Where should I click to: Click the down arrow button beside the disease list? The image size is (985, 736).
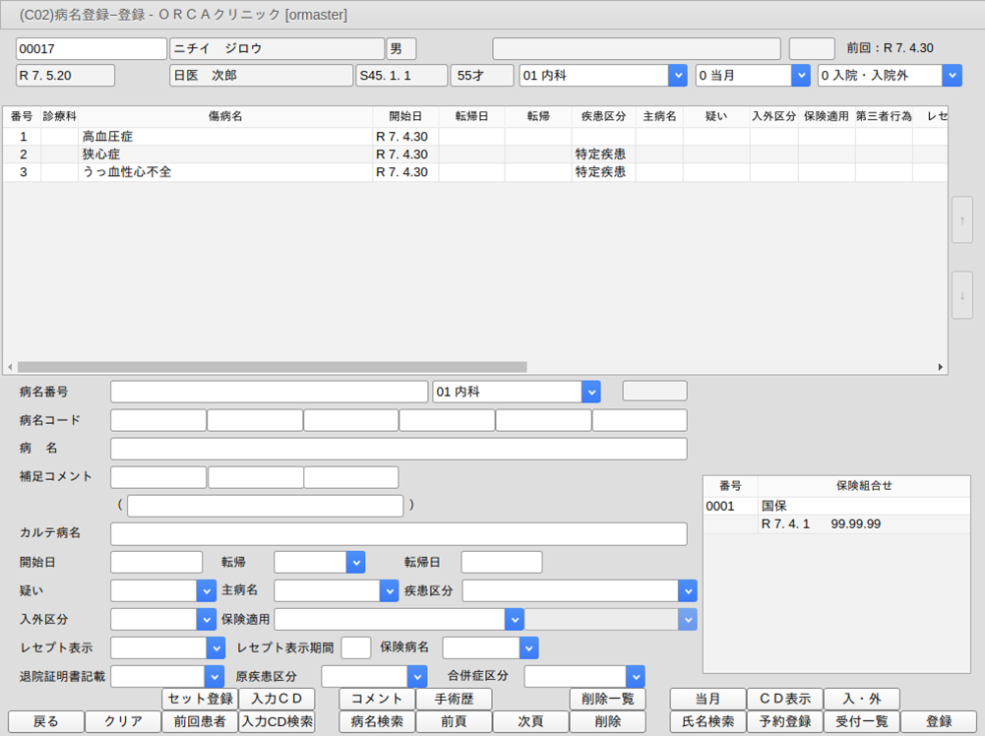(961, 295)
